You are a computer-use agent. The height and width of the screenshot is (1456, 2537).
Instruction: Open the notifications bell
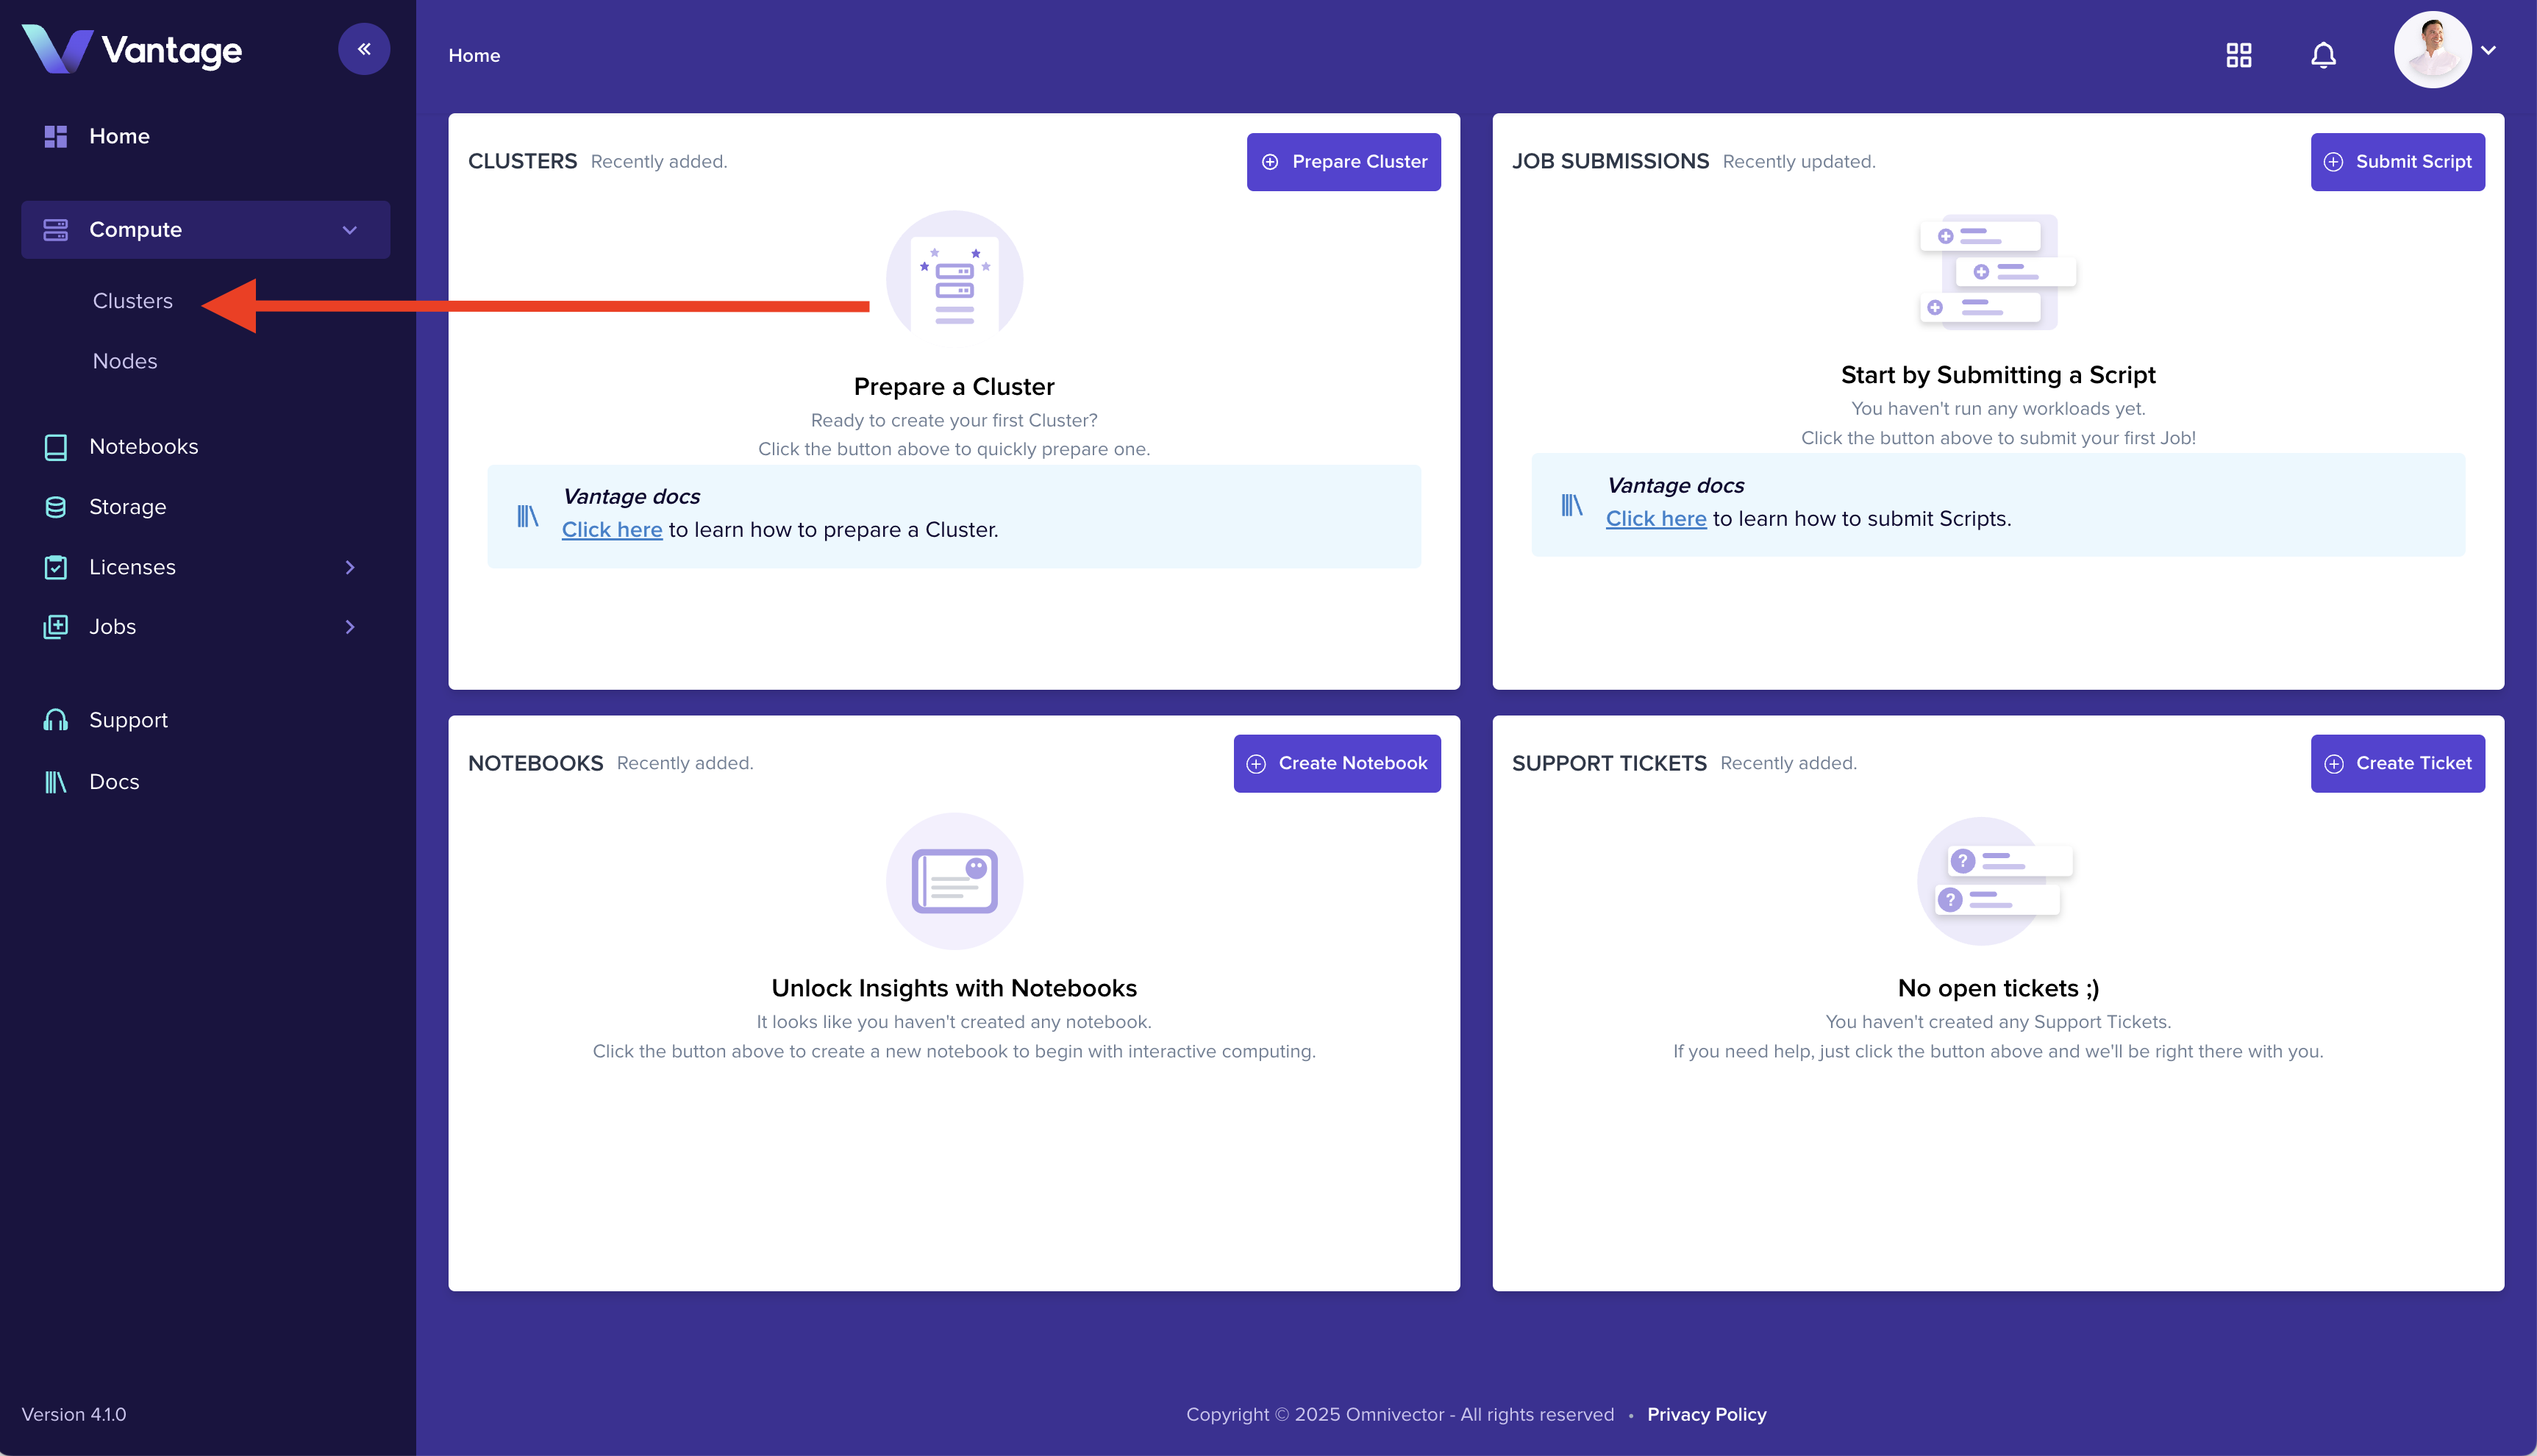coord(2323,55)
